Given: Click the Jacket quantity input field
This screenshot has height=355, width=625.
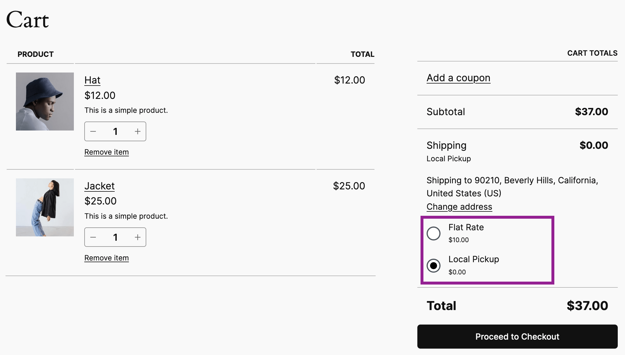Looking at the screenshot, I should tap(115, 237).
